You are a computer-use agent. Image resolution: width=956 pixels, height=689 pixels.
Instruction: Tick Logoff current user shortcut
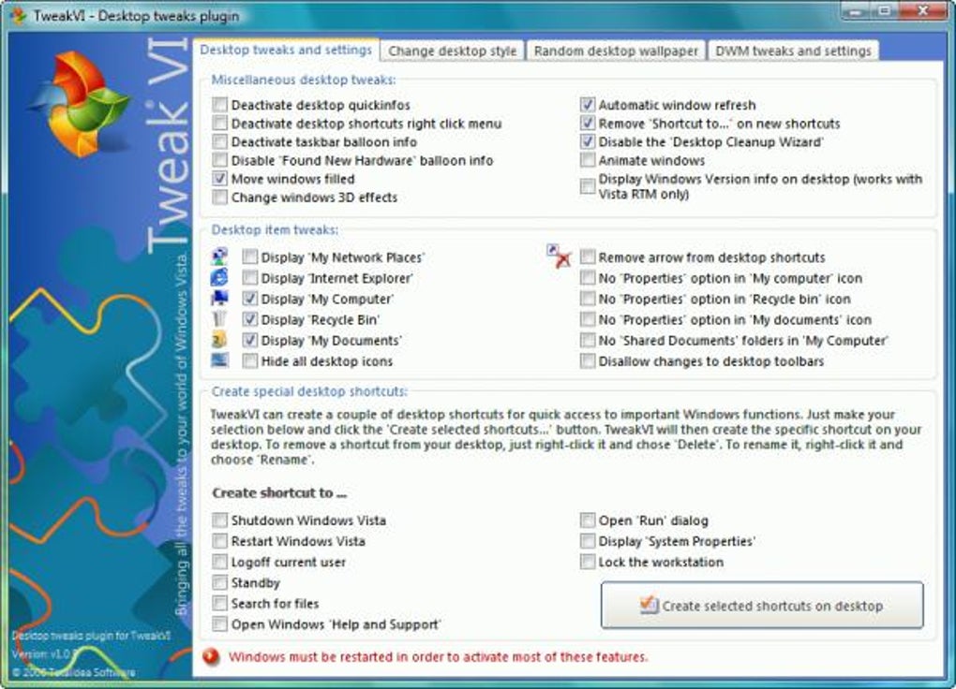coord(220,562)
